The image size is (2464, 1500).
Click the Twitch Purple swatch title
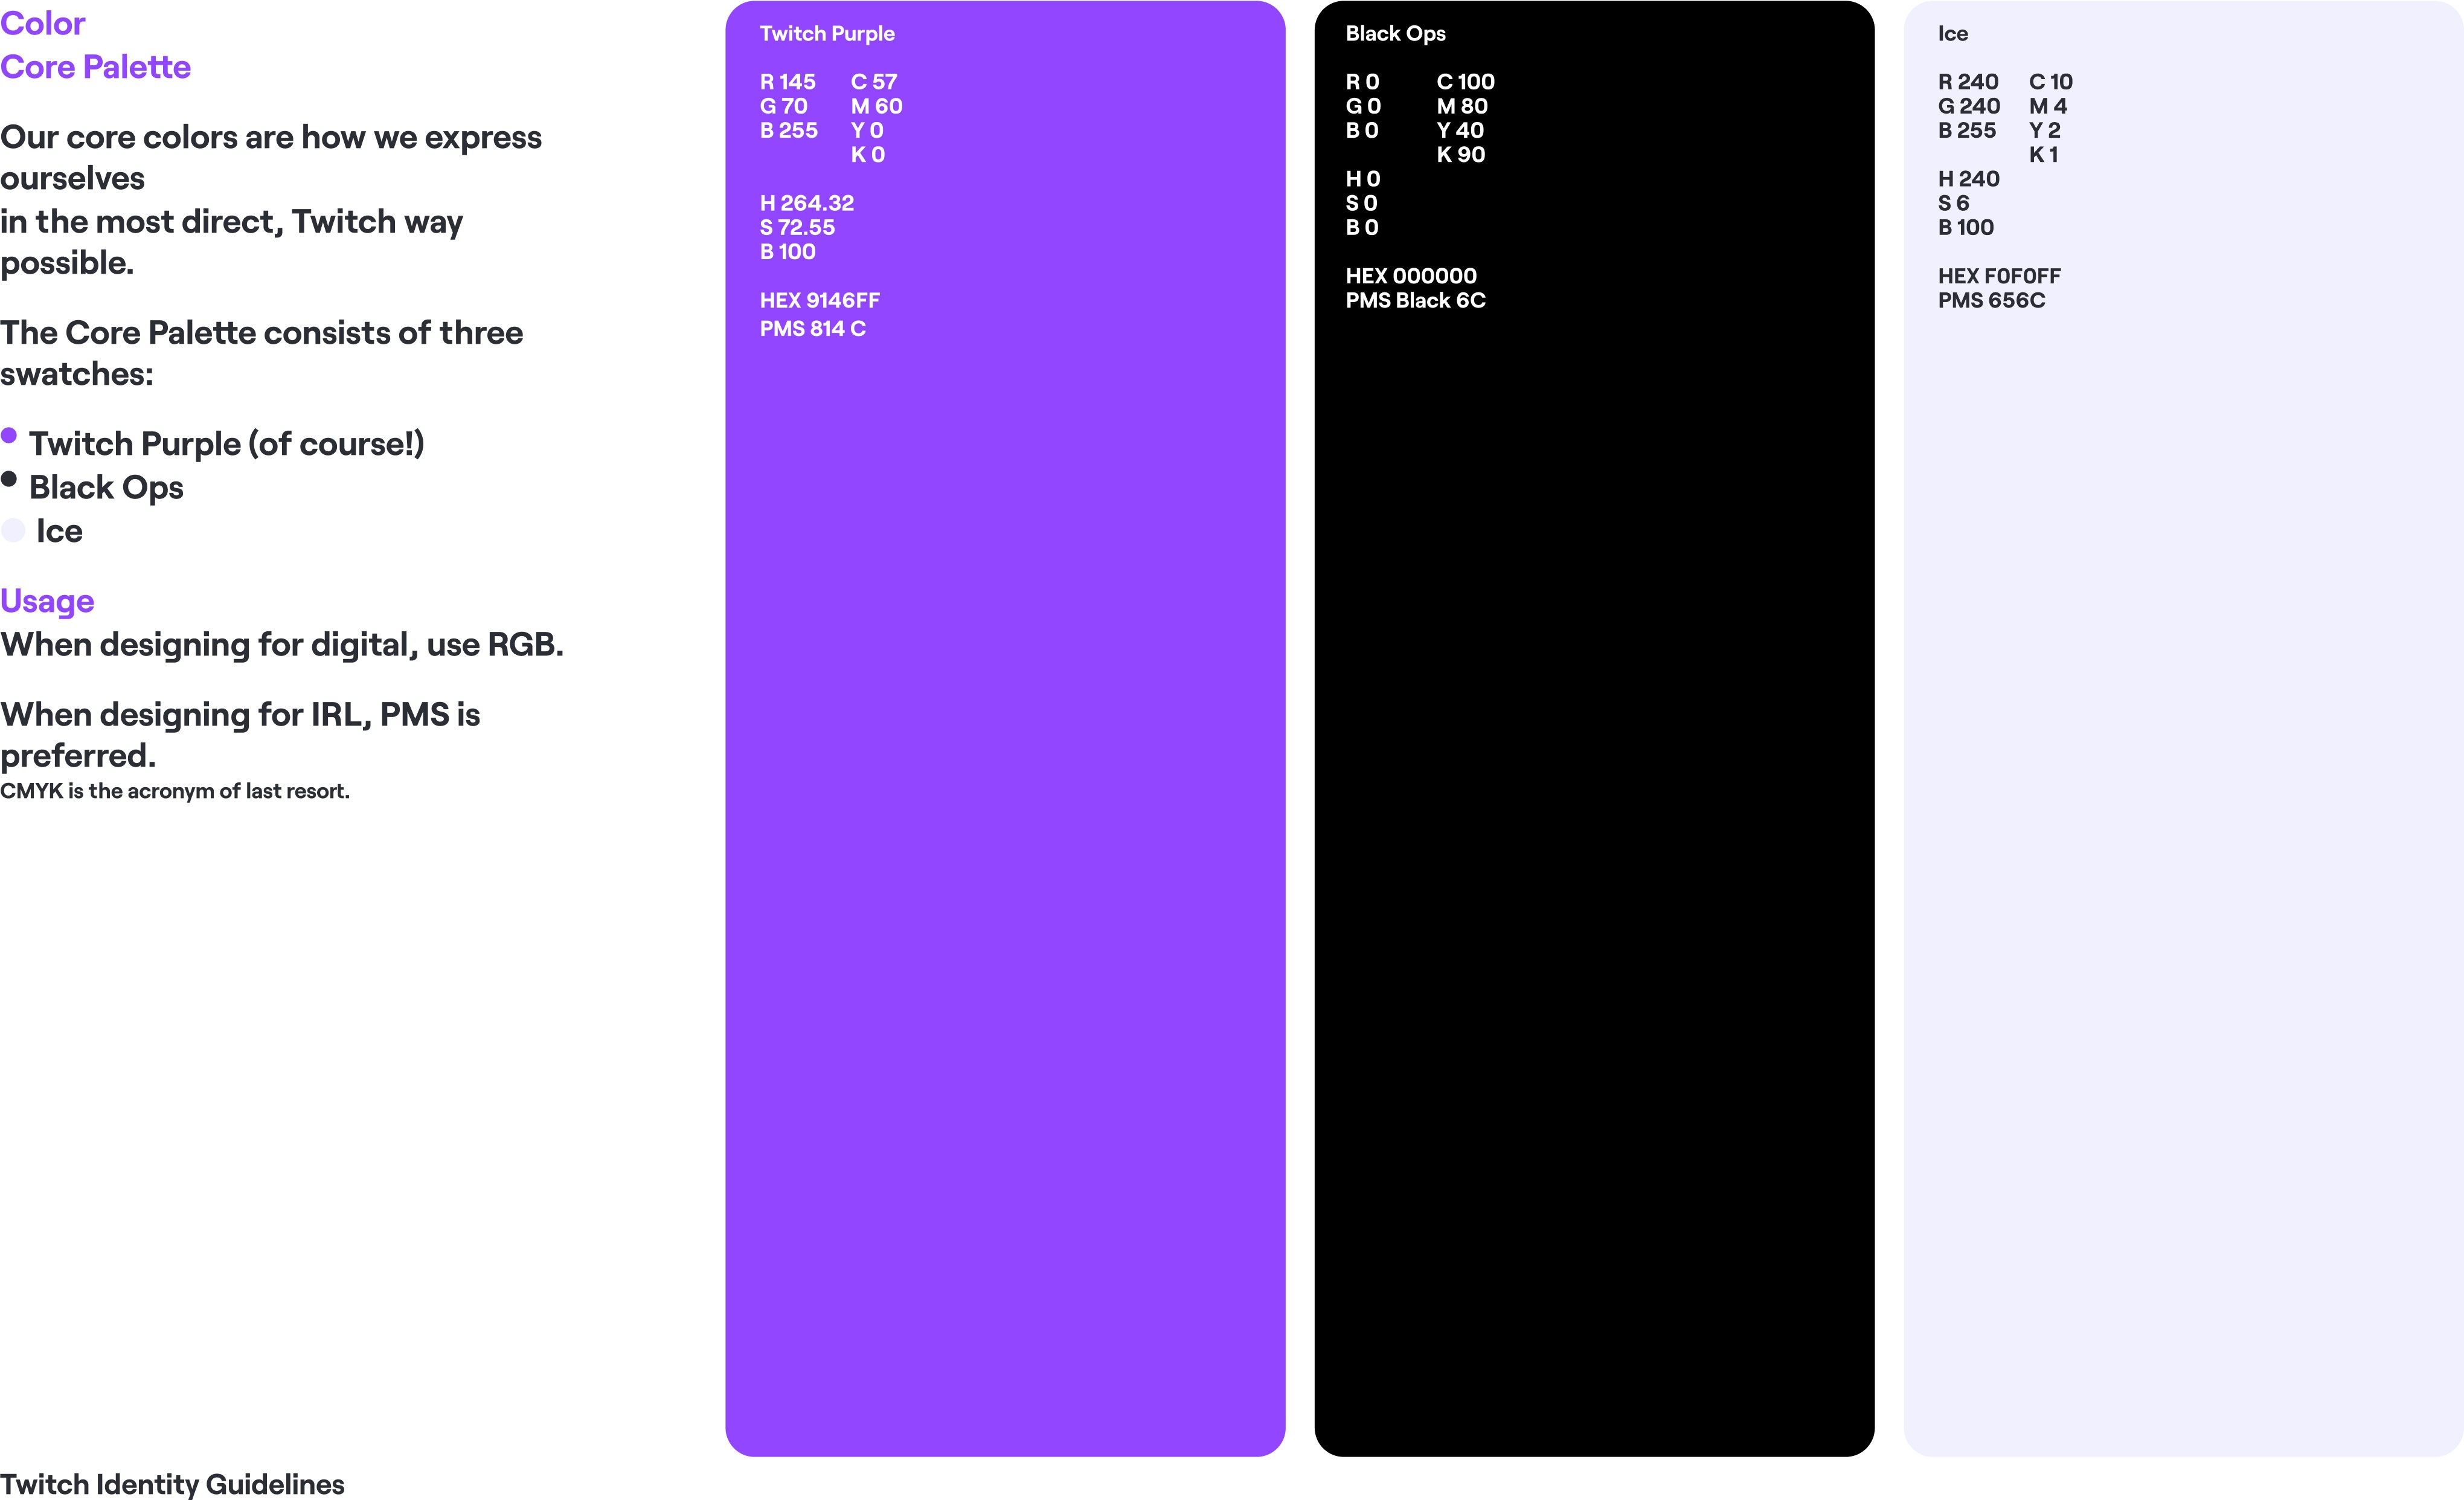[x=827, y=33]
